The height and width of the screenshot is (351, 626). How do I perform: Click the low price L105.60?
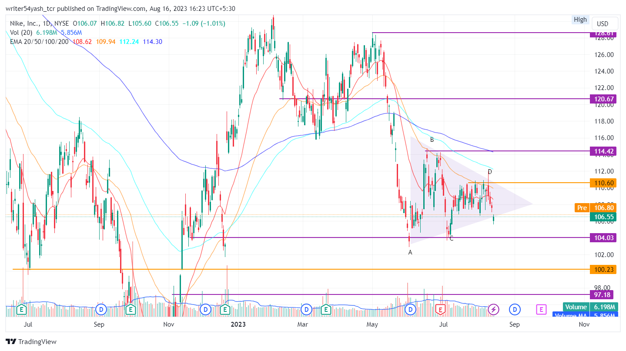[140, 23]
